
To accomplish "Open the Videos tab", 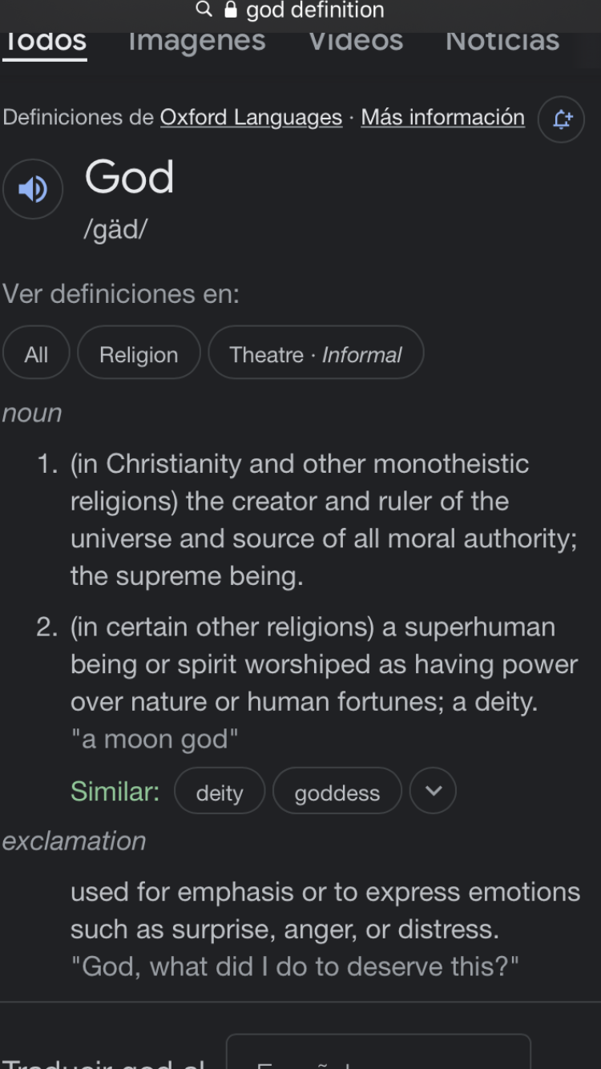I will click(x=356, y=42).
